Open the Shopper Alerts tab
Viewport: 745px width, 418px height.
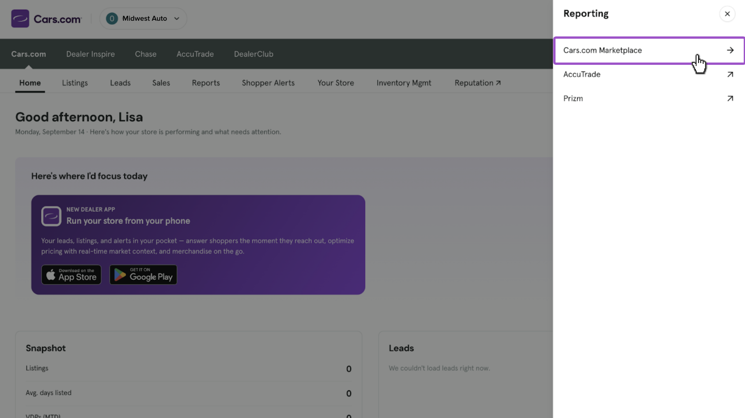(268, 83)
